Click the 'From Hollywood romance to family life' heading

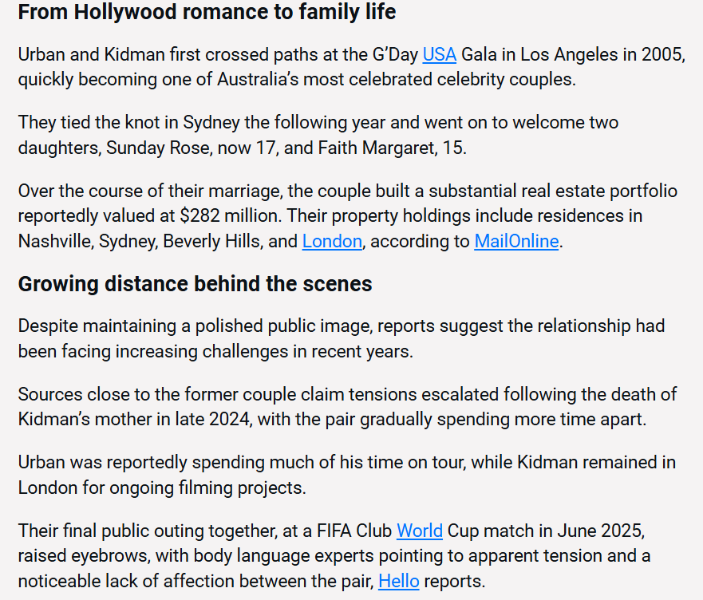(x=207, y=12)
